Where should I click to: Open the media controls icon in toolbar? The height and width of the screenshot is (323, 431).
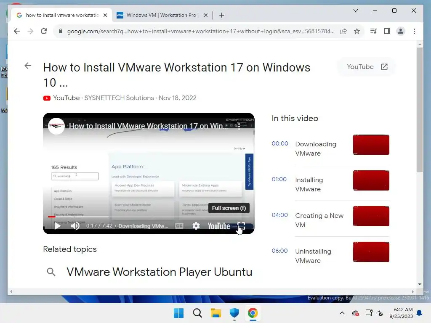373,31
